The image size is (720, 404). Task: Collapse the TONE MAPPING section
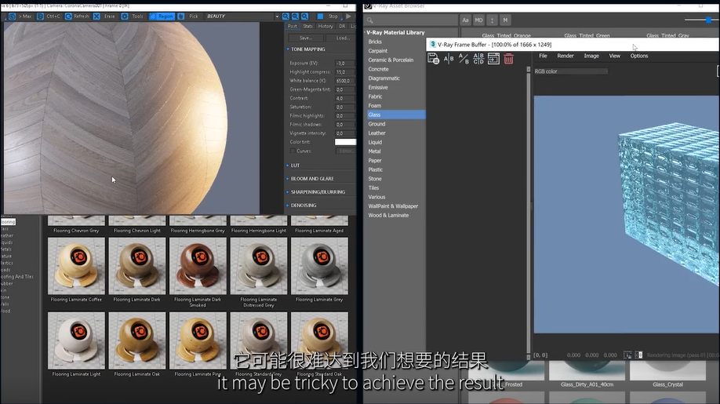[x=288, y=49]
